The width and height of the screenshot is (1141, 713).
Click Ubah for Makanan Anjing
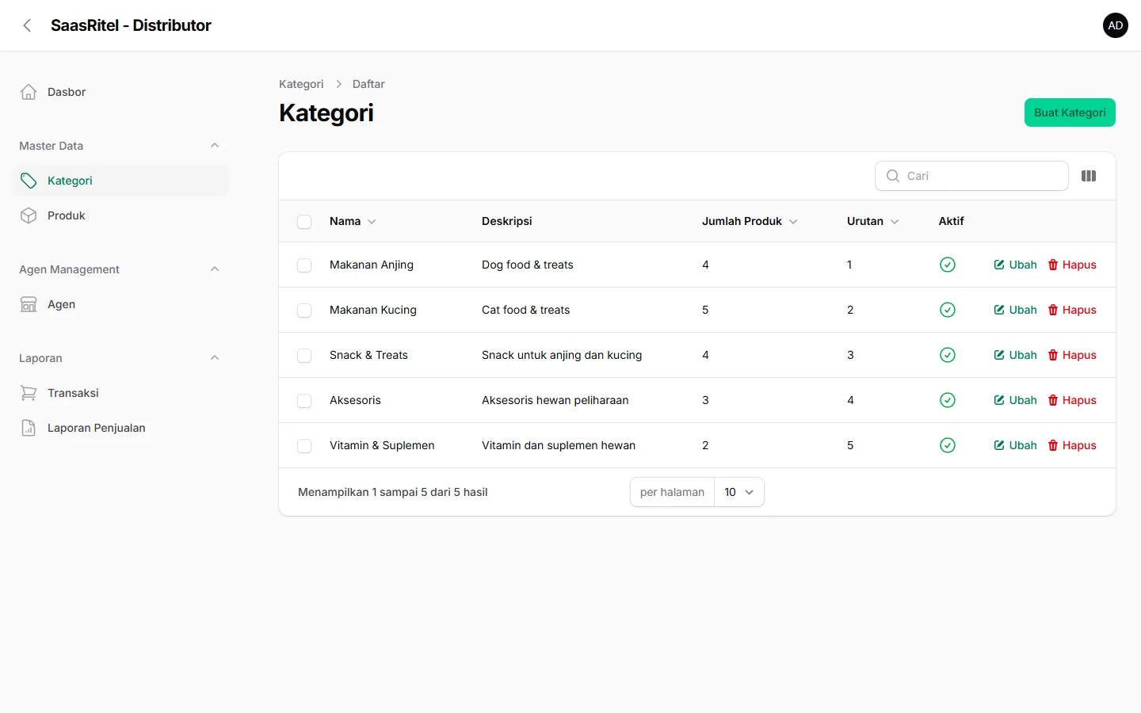1016,265
